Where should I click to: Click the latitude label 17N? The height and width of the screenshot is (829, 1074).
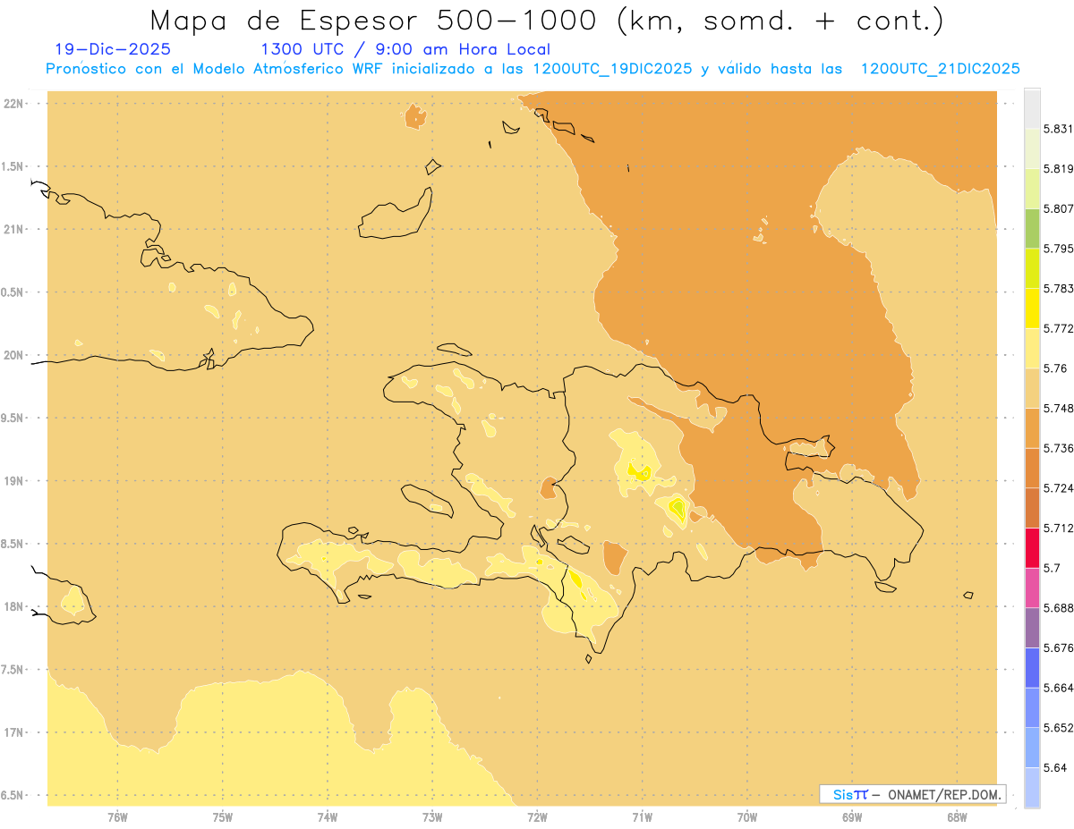pyautogui.click(x=13, y=732)
